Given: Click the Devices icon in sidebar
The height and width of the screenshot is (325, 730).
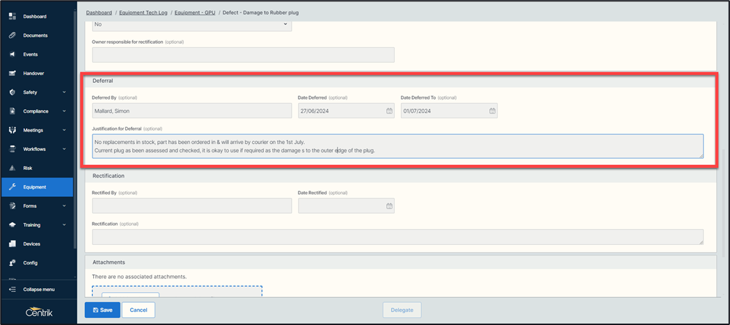Looking at the screenshot, I should (x=12, y=244).
